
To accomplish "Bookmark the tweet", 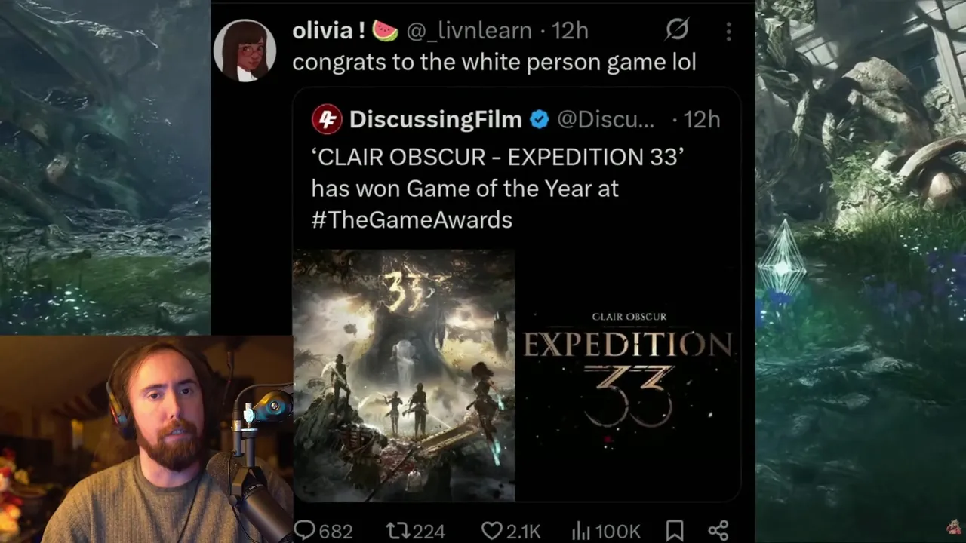I will (675, 531).
